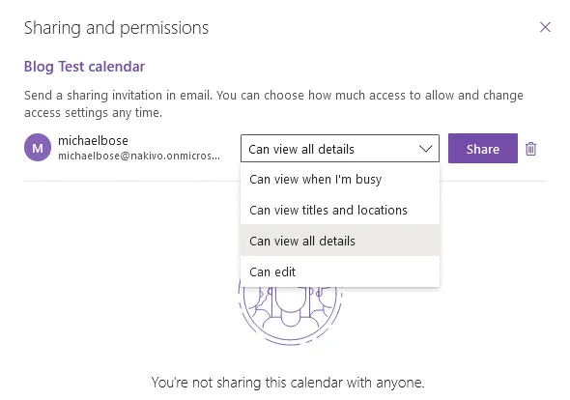This screenshot has width=570, height=400.
Task: Close the Sharing and permissions dialog
Action: [x=545, y=27]
